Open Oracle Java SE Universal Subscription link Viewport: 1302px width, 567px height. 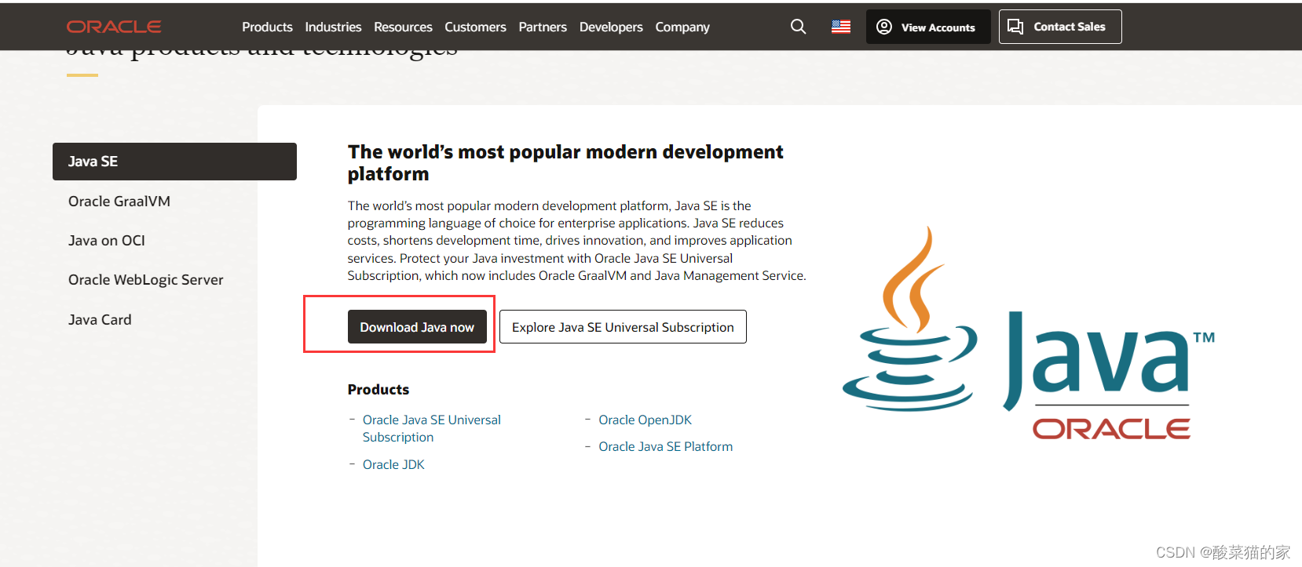431,428
